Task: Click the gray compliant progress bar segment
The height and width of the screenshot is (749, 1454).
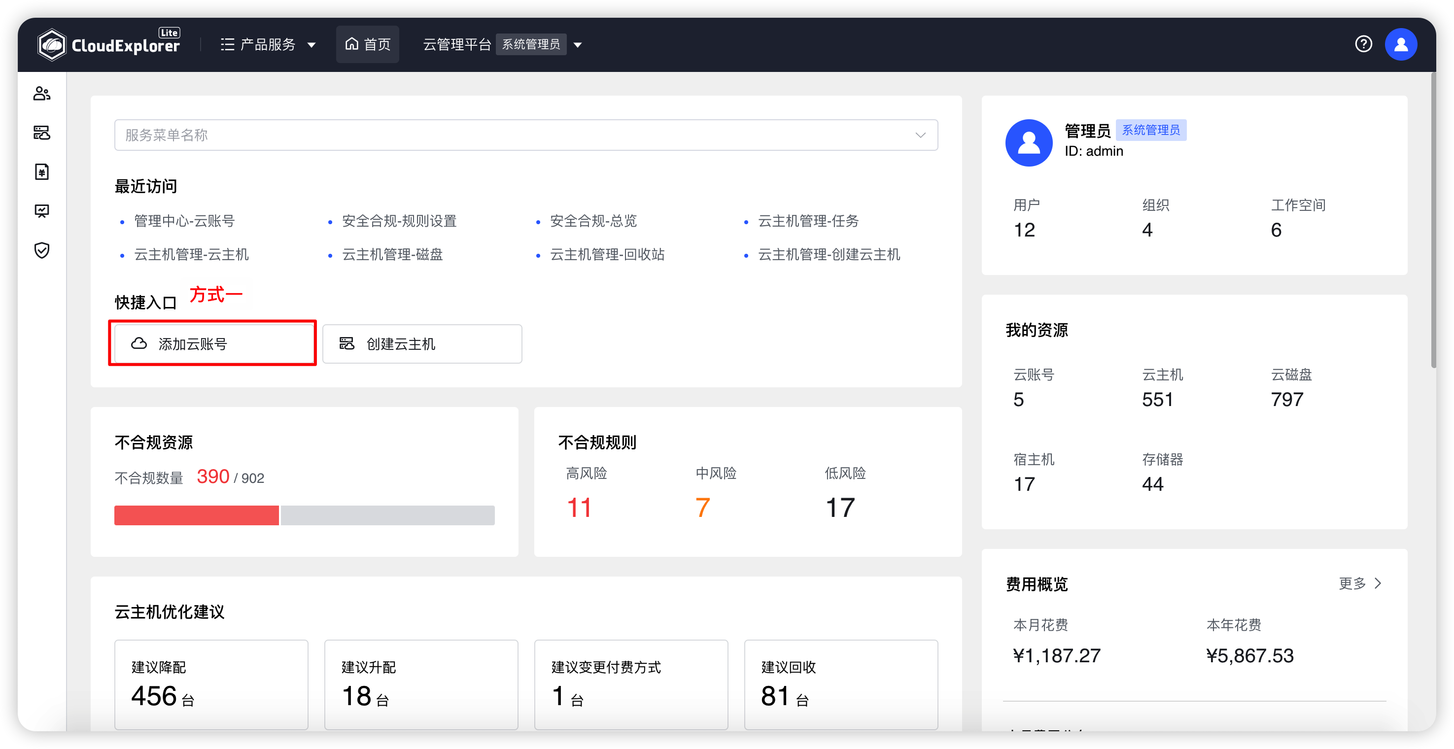Action: tap(387, 515)
